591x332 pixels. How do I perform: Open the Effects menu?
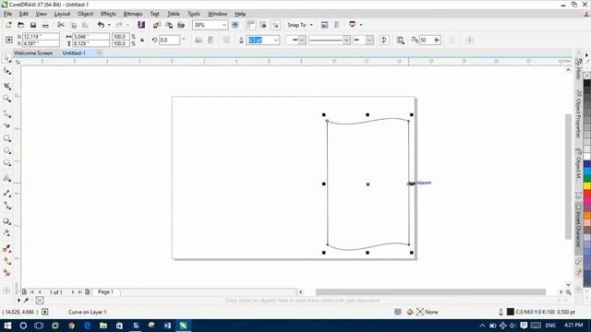click(x=108, y=14)
